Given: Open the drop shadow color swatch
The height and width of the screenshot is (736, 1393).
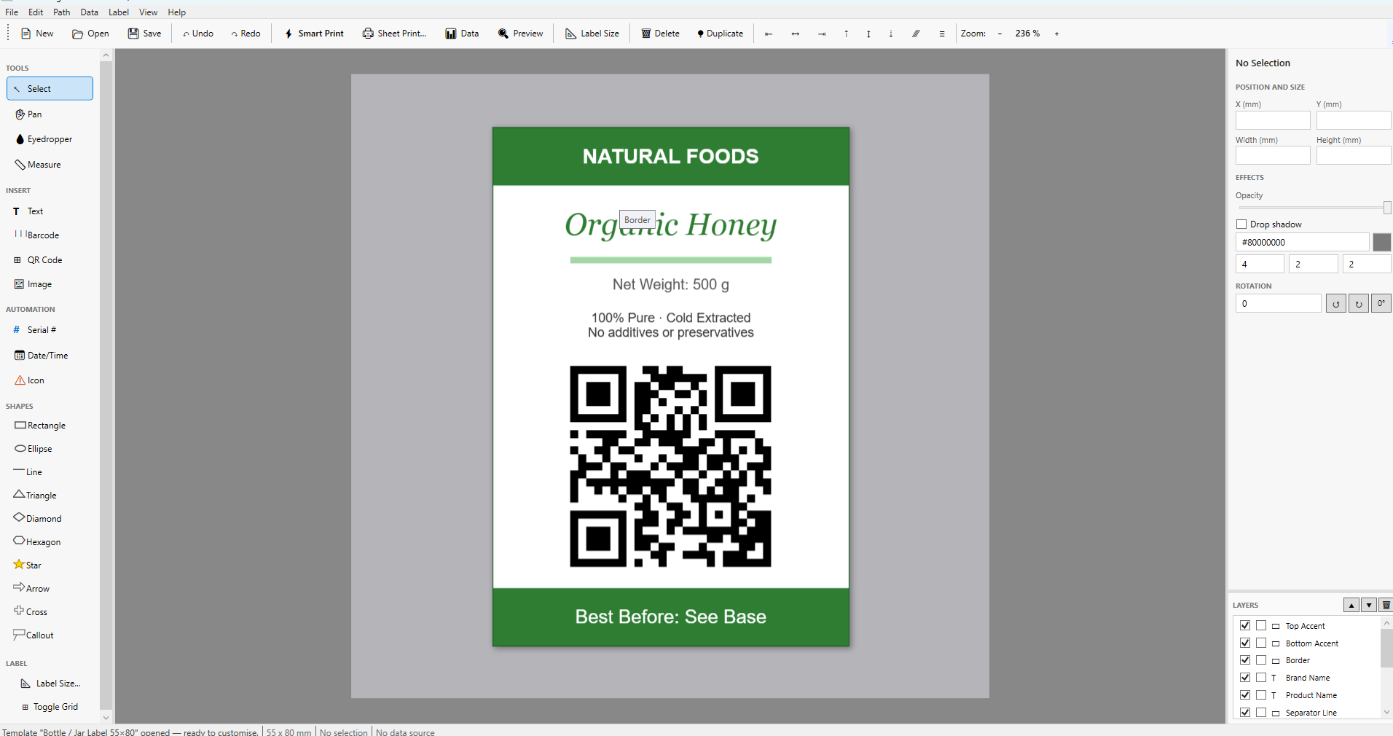Looking at the screenshot, I should [1381, 242].
